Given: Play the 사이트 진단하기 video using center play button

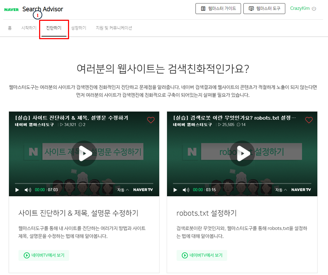Looking at the screenshot, I should (84, 153).
